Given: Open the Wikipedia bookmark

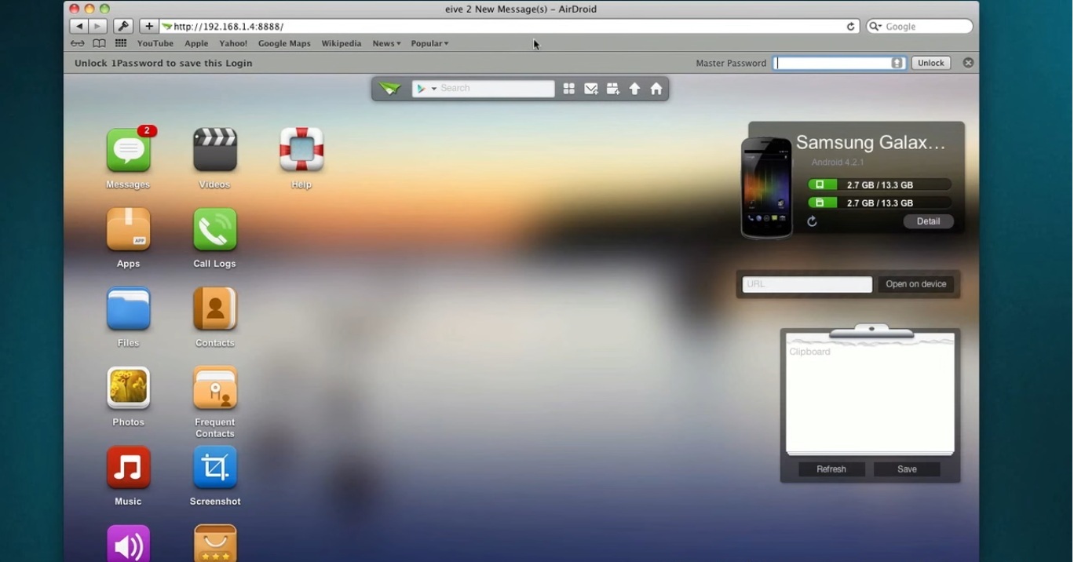Looking at the screenshot, I should click(x=341, y=44).
